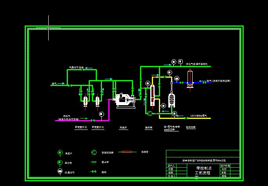Select the instrument bubble above the upper yellow pipe
This screenshot has height=186, width=268.
click(x=170, y=72)
